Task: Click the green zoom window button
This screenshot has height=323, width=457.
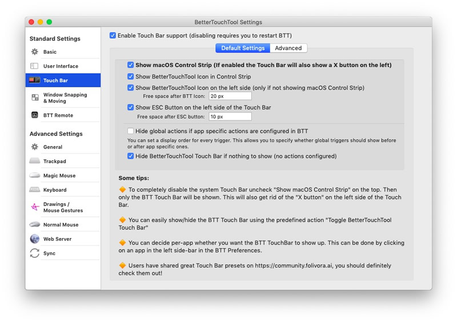Action: pyautogui.click(x=49, y=22)
